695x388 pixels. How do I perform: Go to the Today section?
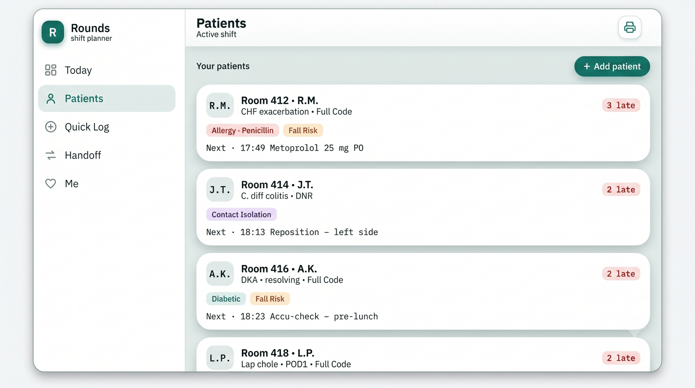tap(107, 70)
